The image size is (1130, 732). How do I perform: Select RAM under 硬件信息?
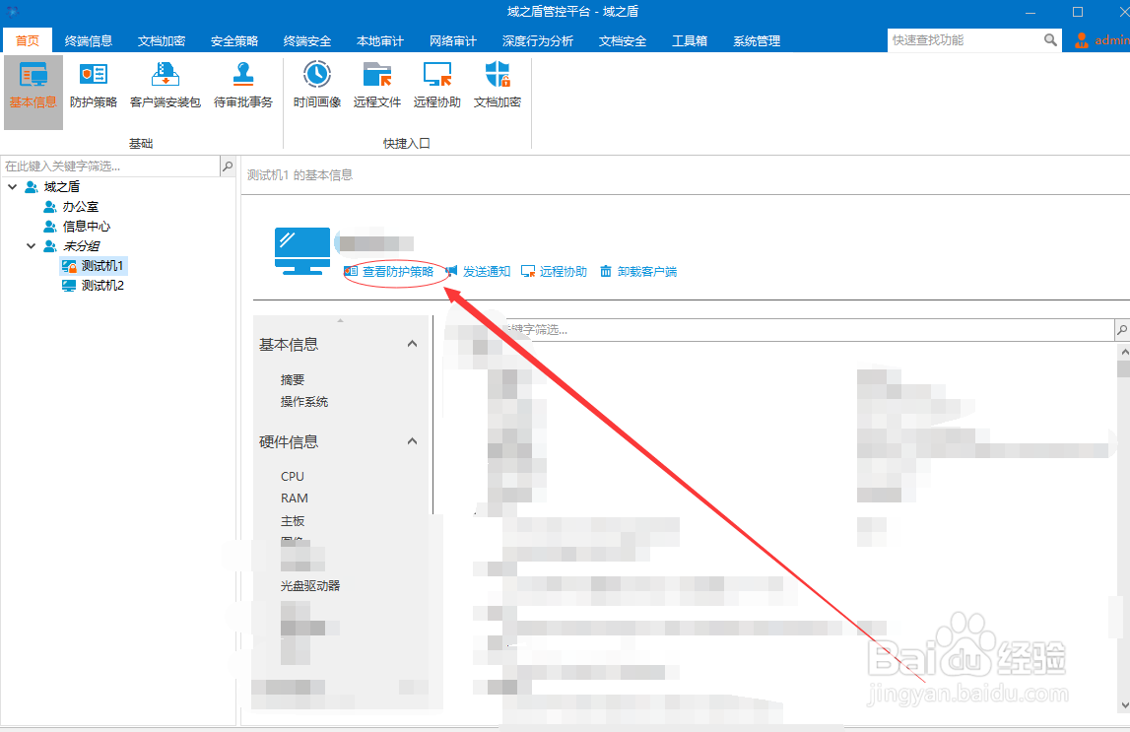(294, 498)
